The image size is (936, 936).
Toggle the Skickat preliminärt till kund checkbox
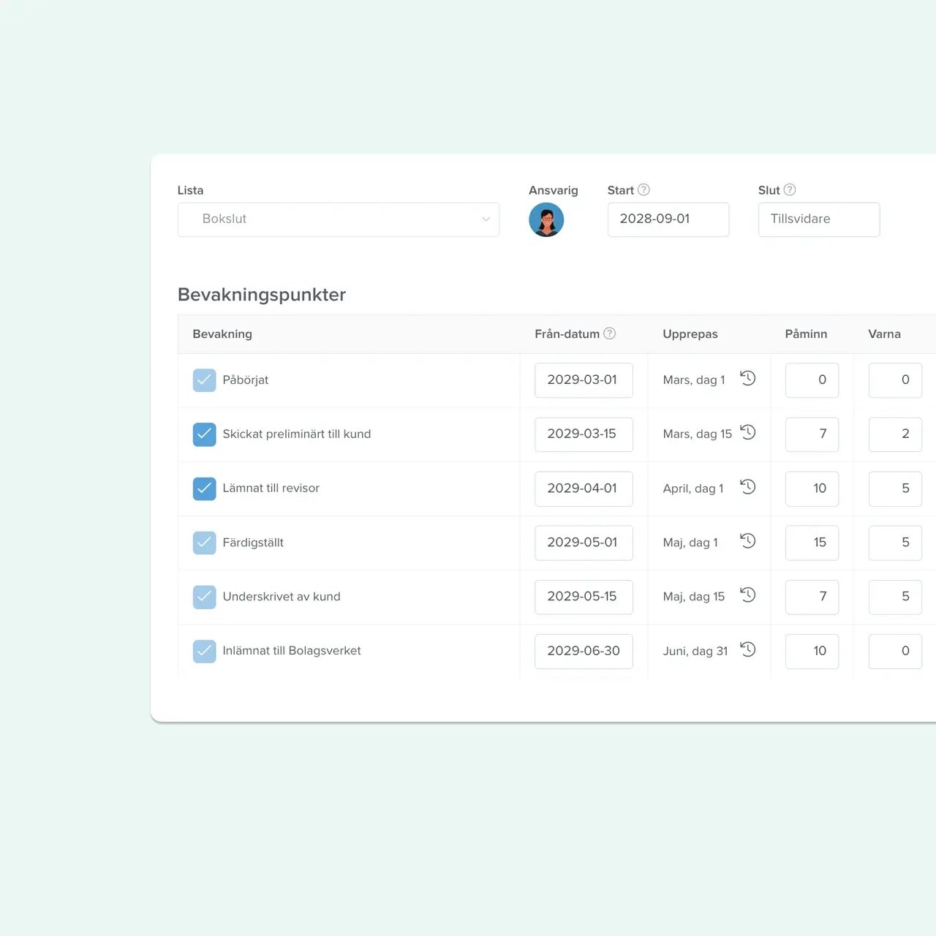click(204, 434)
